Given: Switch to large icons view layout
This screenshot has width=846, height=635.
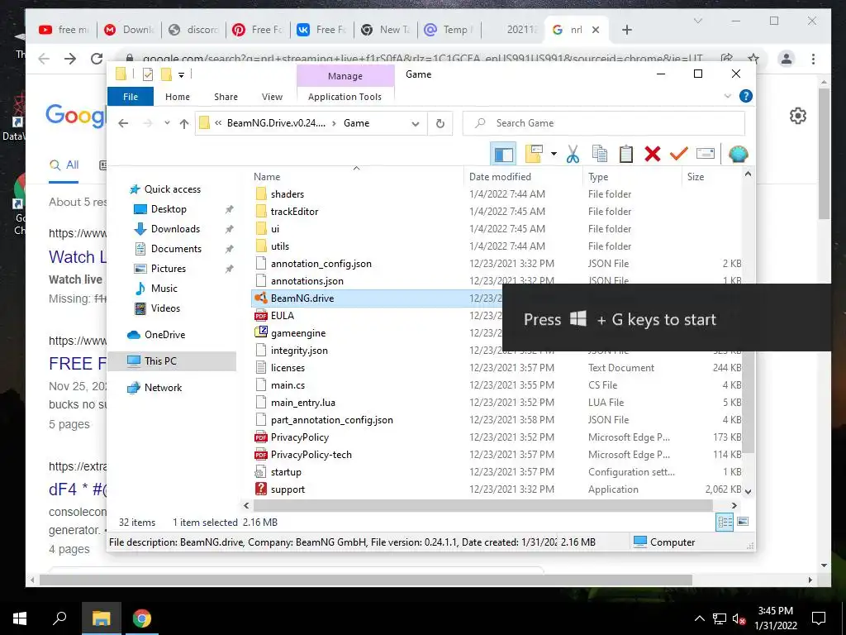Looking at the screenshot, I should tap(743, 522).
